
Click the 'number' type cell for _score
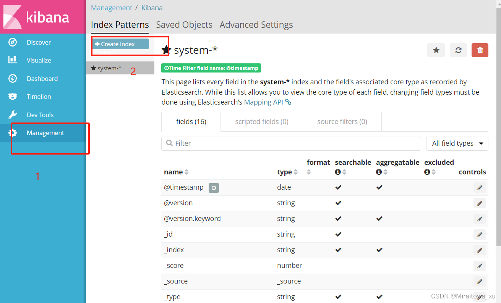point(290,266)
